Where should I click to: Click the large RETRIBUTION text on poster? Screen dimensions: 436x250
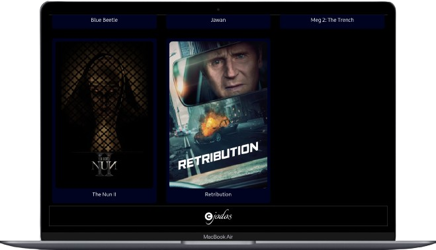[x=218, y=155]
